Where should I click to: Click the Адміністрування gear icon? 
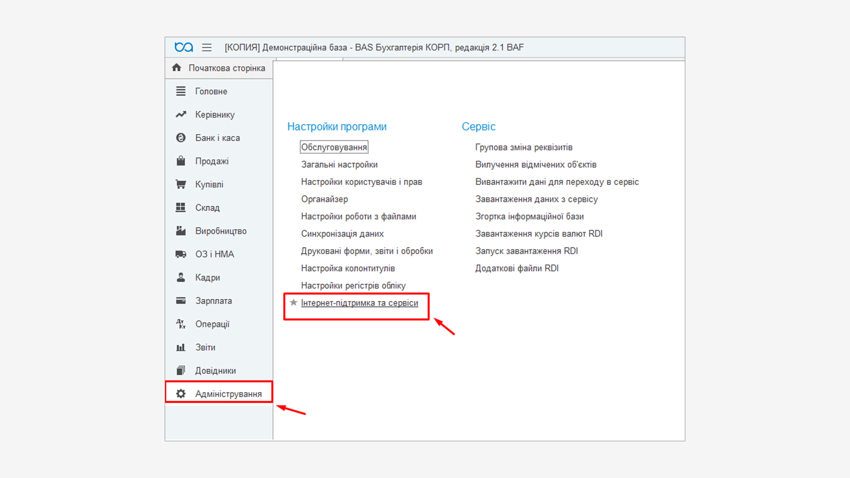coord(181,393)
